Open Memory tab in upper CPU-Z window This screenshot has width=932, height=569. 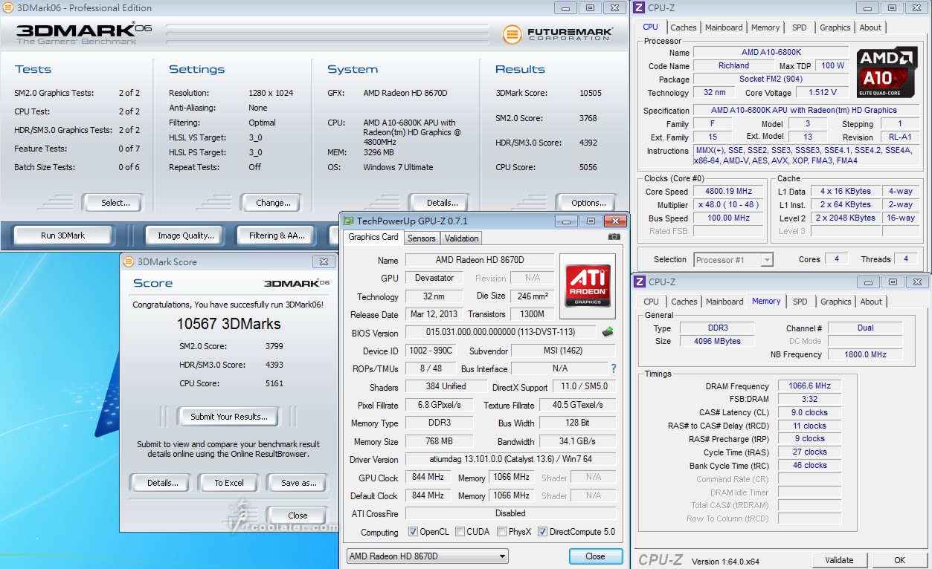click(x=765, y=27)
